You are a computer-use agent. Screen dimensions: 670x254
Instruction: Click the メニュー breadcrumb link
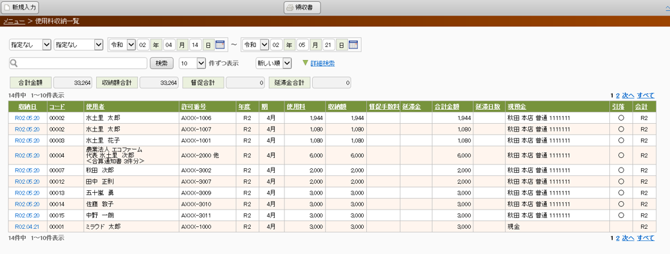pos(14,21)
